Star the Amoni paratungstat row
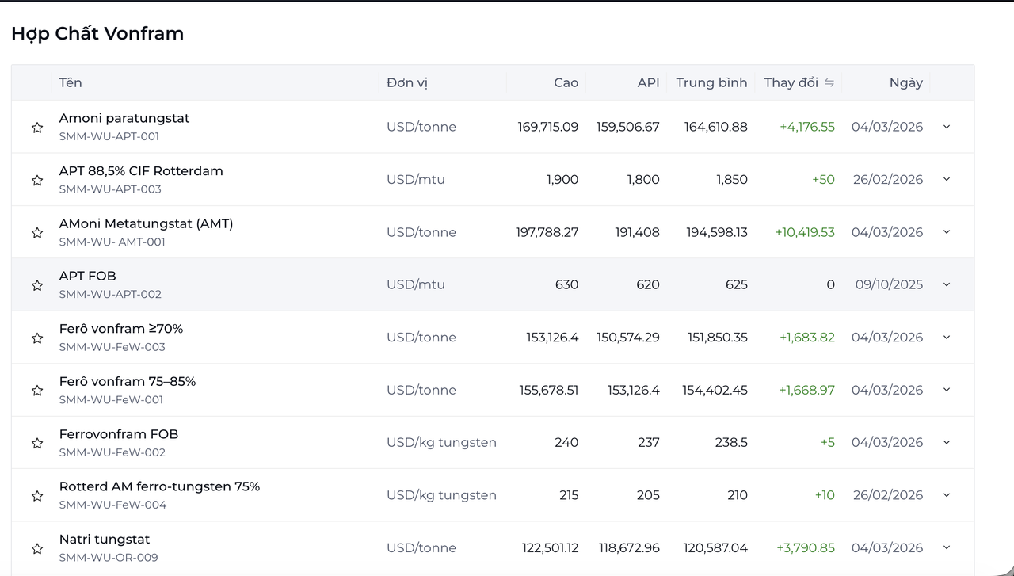The width and height of the screenshot is (1014, 576). 37,128
